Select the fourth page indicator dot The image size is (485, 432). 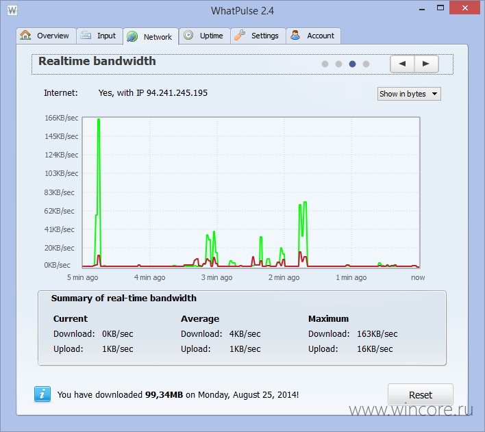pos(366,64)
